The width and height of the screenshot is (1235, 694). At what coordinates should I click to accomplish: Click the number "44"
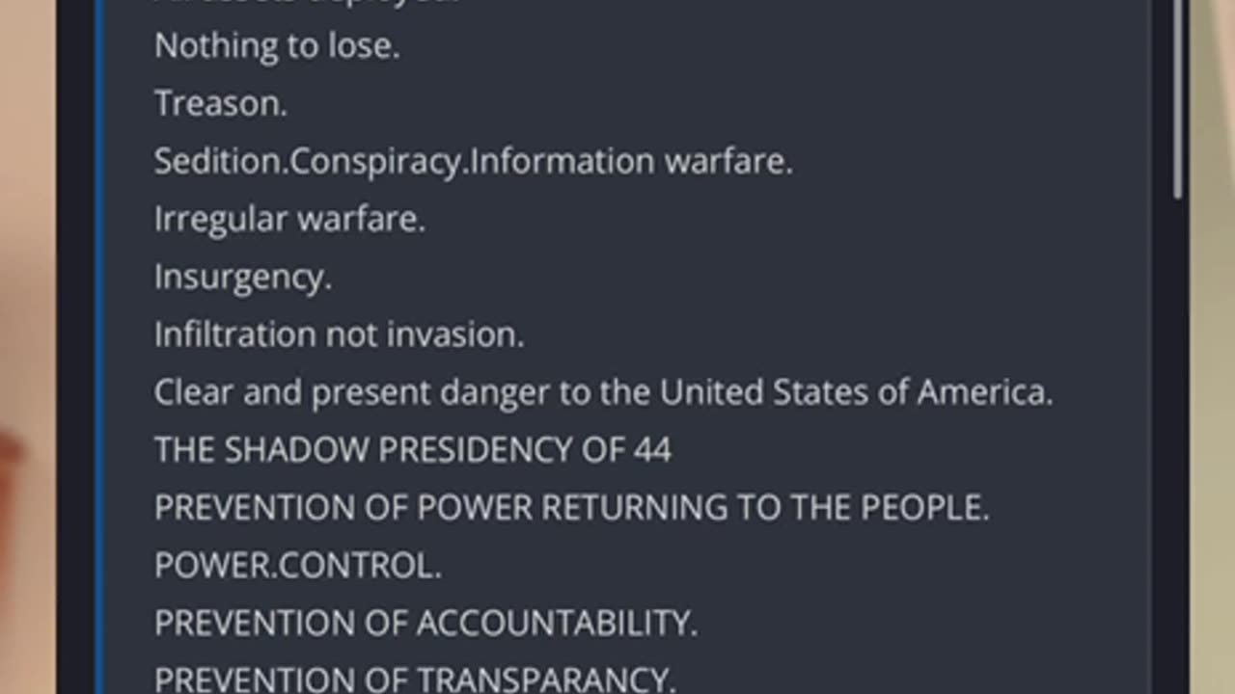point(653,450)
